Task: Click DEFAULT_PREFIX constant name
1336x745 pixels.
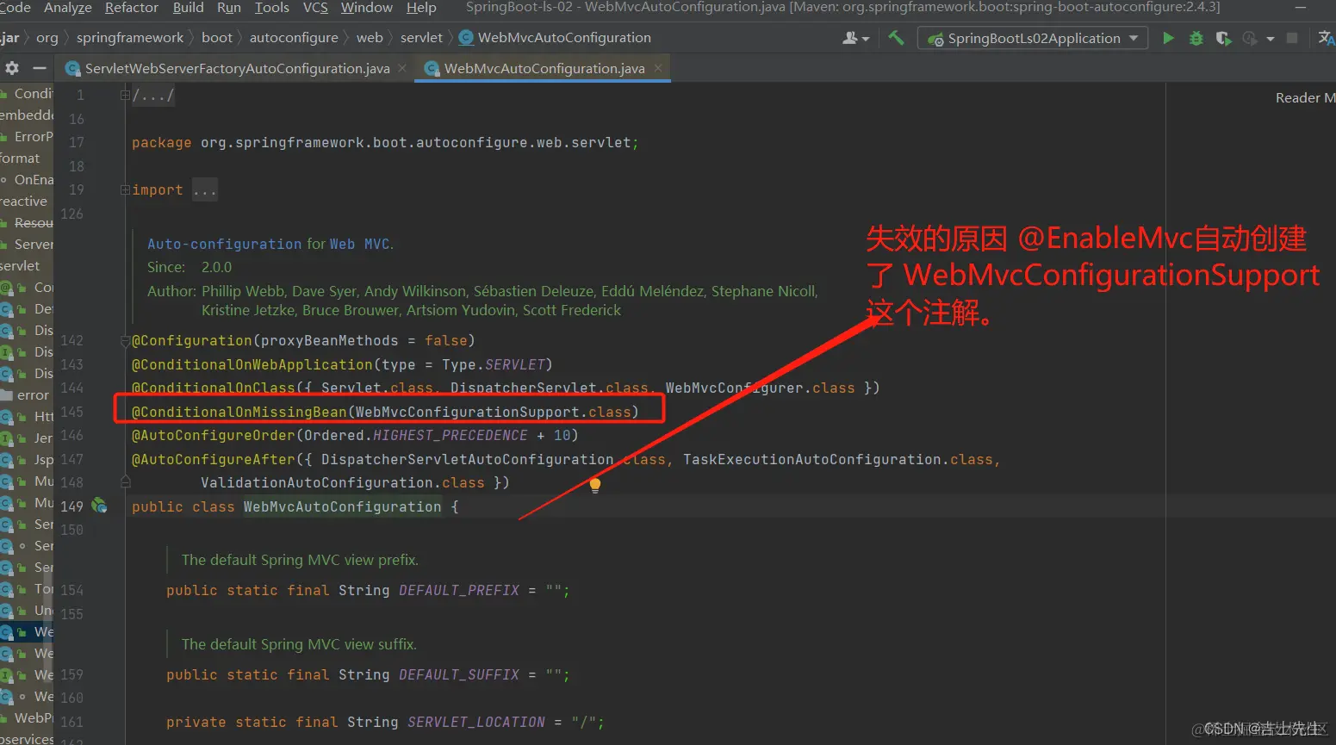Action: pos(459,590)
